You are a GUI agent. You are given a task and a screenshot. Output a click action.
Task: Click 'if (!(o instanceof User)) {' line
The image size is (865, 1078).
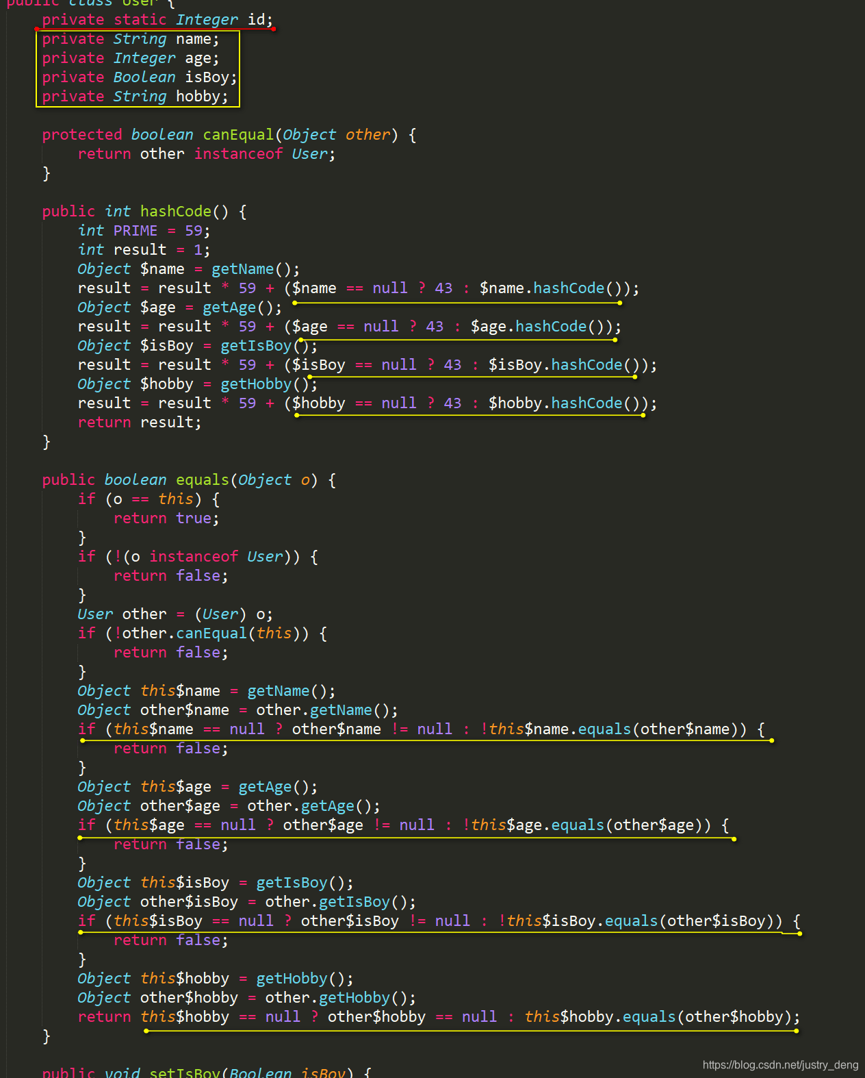[198, 557]
